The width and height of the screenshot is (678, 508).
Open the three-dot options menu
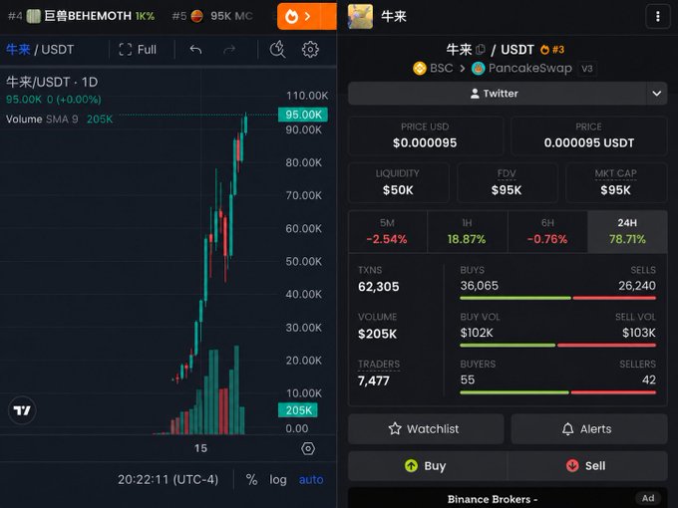[658, 16]
